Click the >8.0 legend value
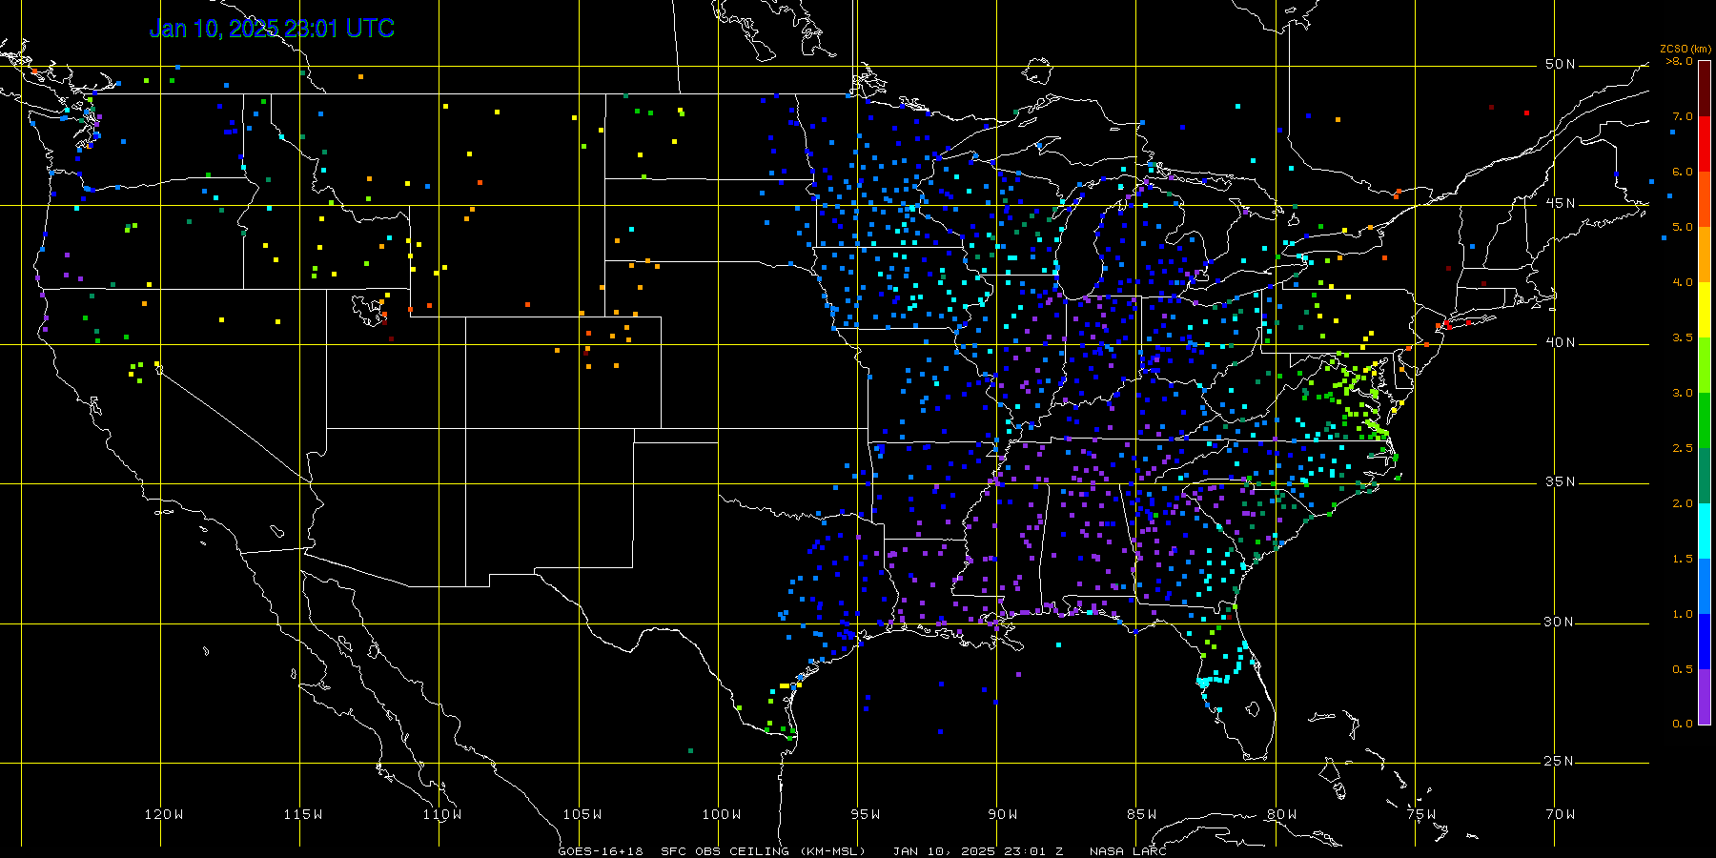This screenshot has width=1716, height=858. point(1680,61)
